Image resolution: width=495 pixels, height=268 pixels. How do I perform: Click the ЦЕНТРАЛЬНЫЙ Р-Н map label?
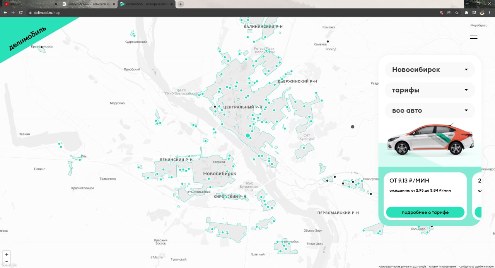pyautogui.click(x=243, y=107)
